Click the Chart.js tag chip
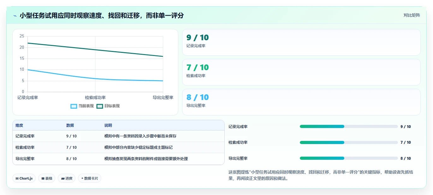Screen dimensions: 433x195 click(x=24, y=178)
